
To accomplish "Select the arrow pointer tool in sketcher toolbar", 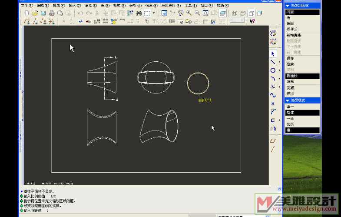I will click(273, 54).
